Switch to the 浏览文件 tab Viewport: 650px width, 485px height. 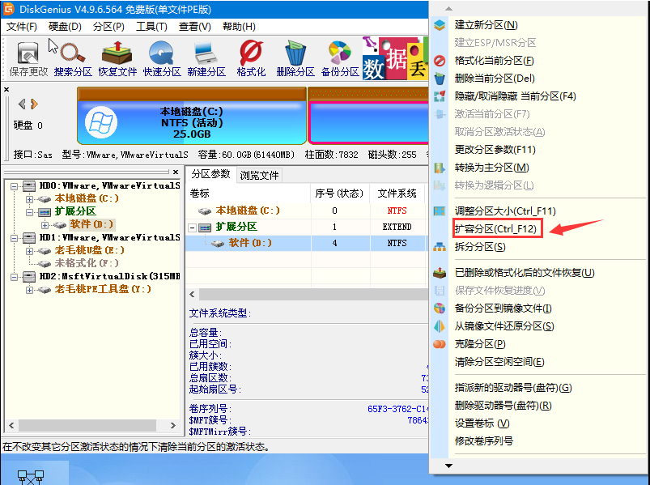click(259, 176)
